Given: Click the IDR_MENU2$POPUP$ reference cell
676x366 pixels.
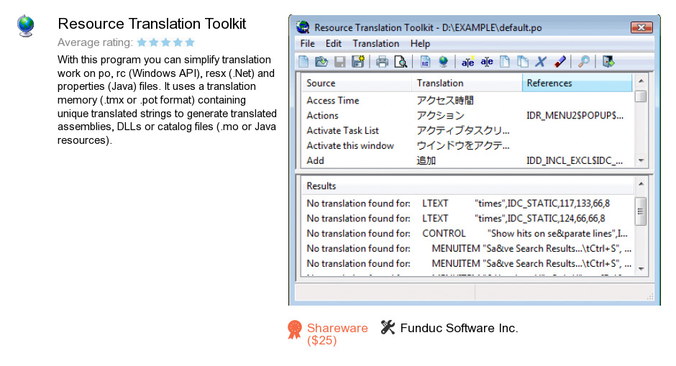Looking at the screenshot, I should coord(575,116).
